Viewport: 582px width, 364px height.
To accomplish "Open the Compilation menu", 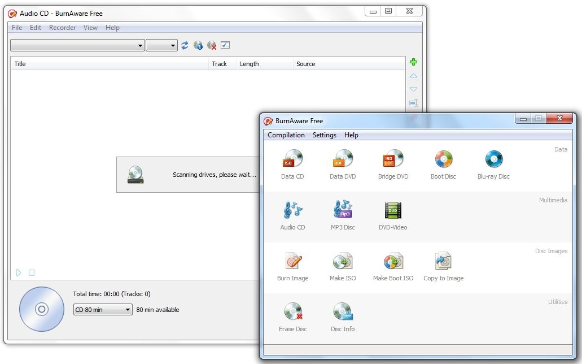I will point(286,135).
